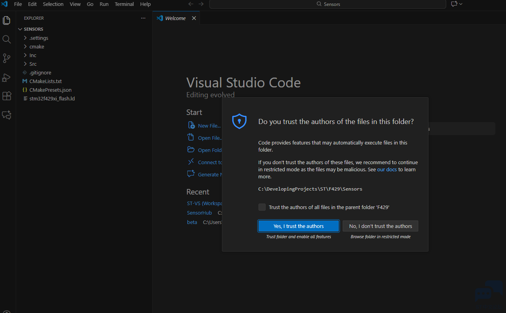
Task: Enable trust for parent folder 'F429' checkbox
Action: click(262, 207)
